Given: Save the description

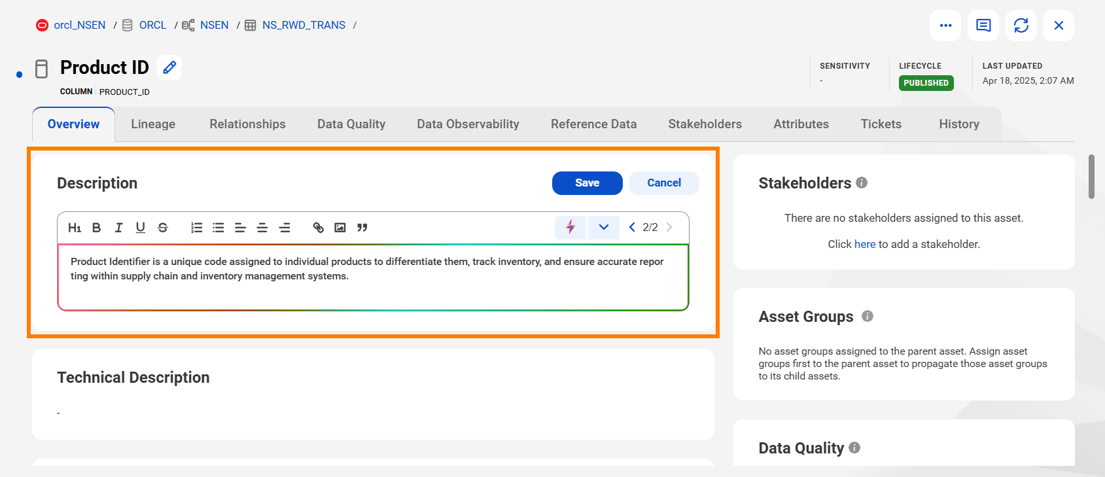Looking at the screenshot, I should click(x=588, y=183).
